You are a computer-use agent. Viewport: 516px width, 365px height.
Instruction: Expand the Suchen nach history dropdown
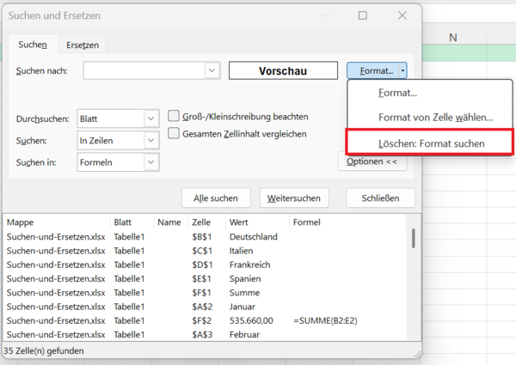tap(212, 70)
